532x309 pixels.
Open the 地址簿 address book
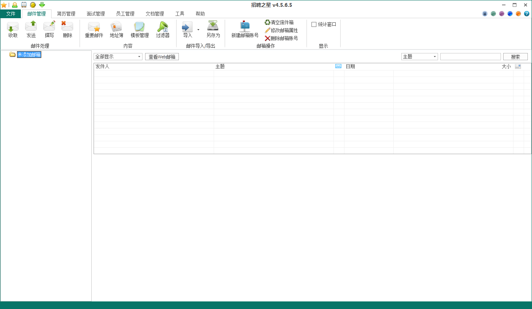tap(116, 30)
